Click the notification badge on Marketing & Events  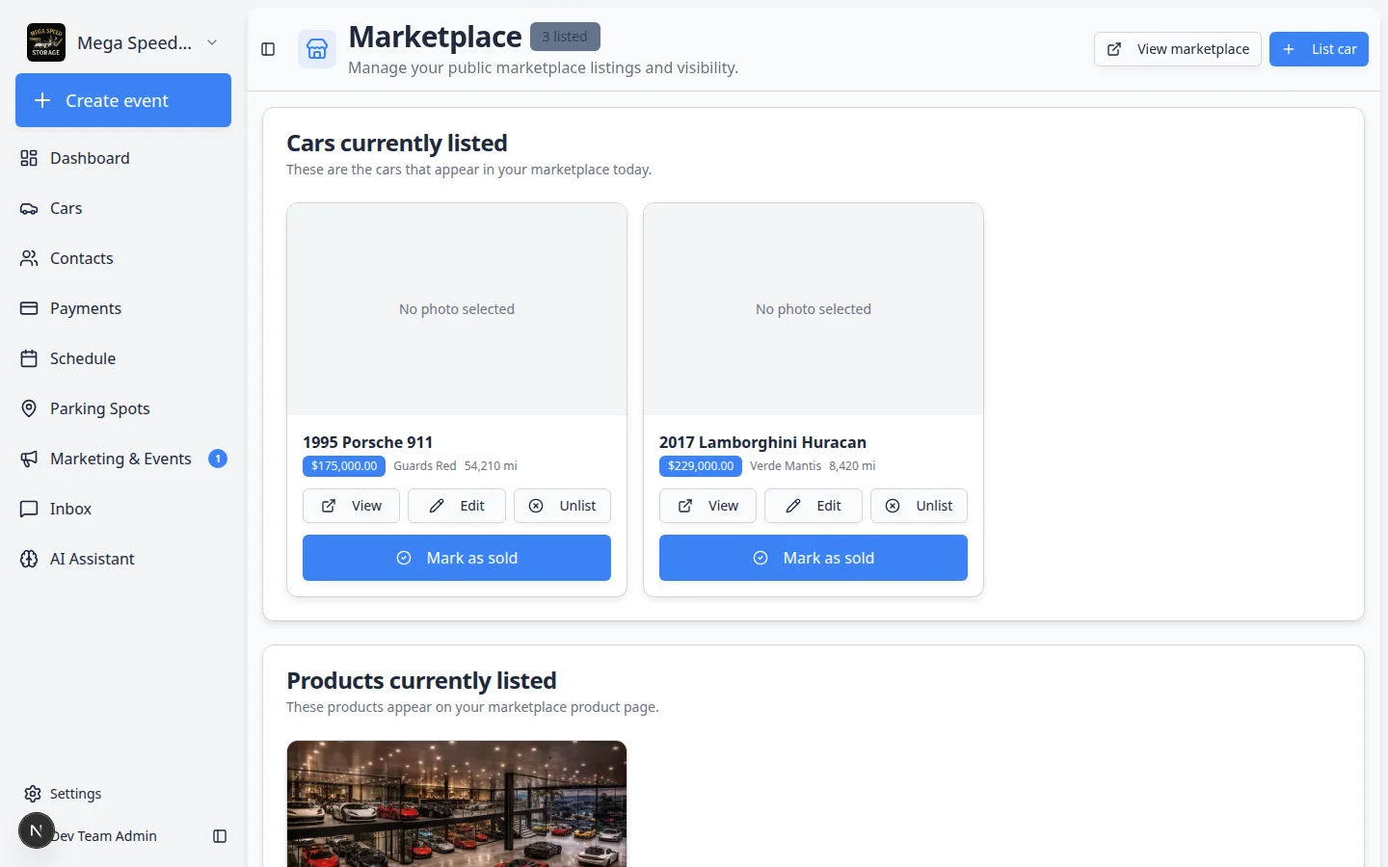218,459
